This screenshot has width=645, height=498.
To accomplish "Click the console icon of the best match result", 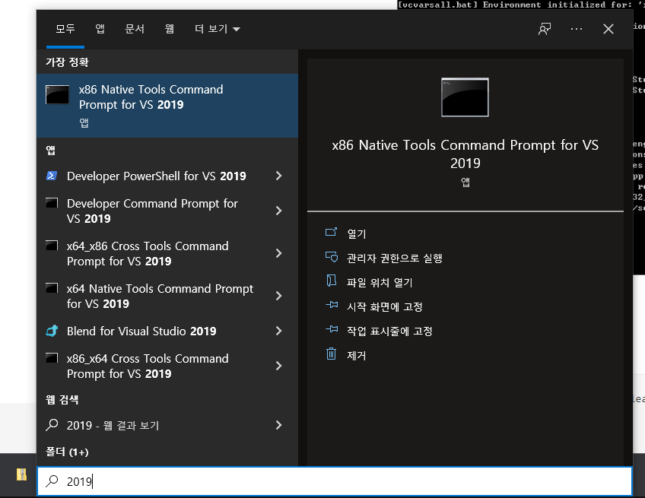I will [x=57, y=94].
